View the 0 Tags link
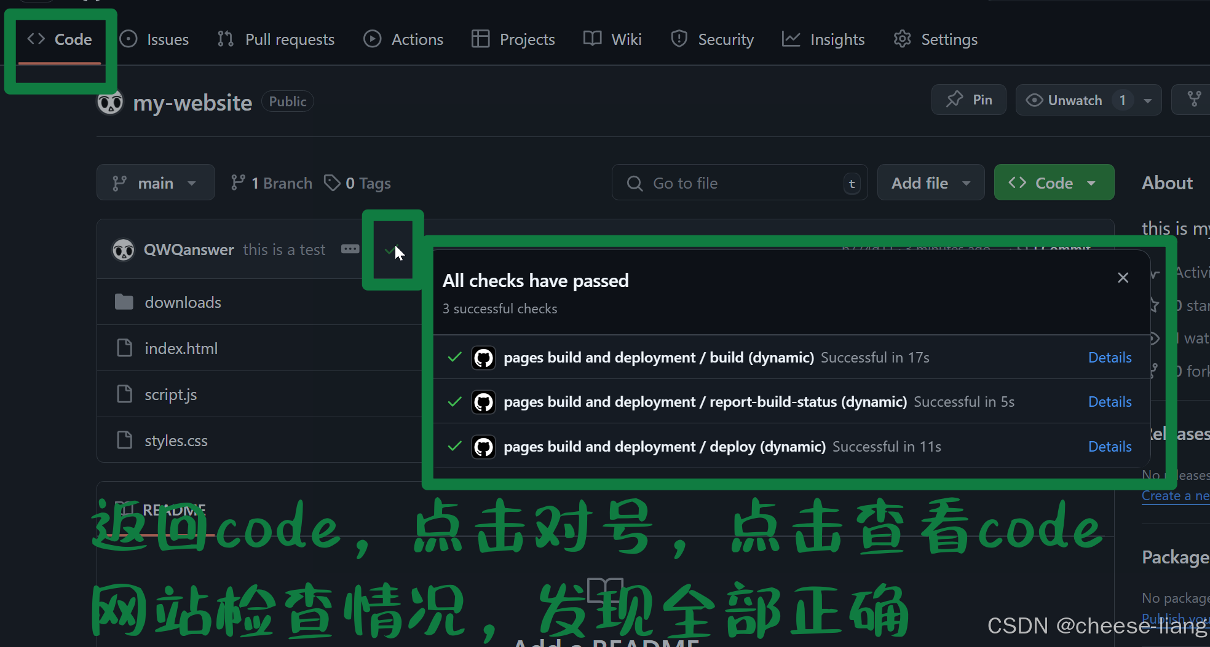 358,183
